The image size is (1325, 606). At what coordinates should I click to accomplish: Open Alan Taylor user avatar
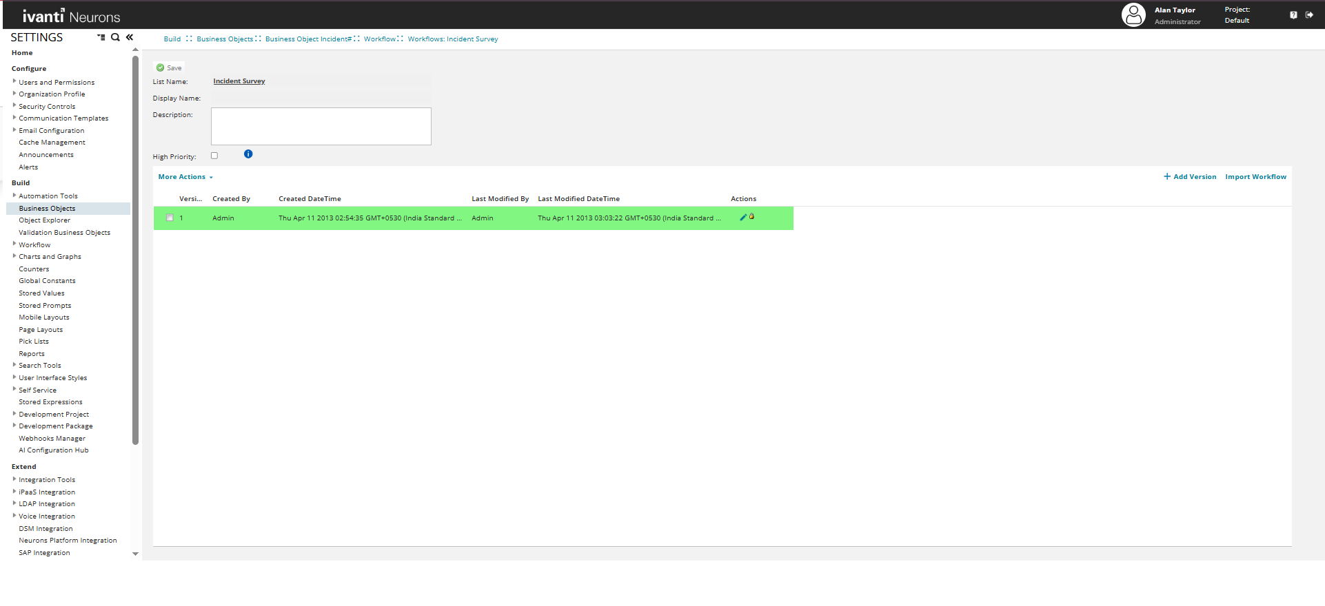tap(1133, 14)
